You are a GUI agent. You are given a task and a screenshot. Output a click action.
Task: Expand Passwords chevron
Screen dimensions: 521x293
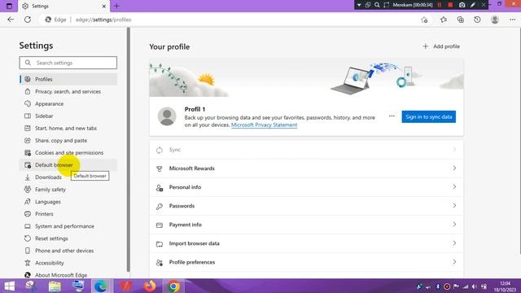click(454, 206)
